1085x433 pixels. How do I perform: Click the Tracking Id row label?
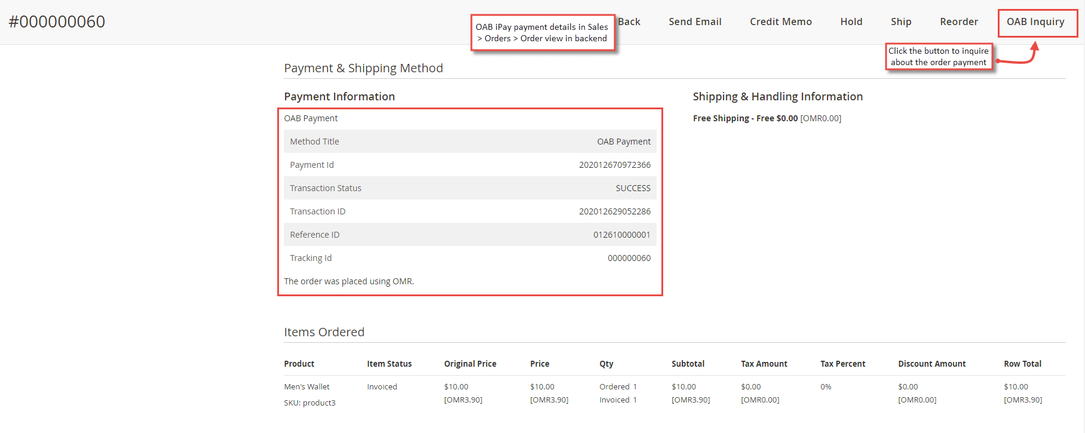click(x=311, y=258)
